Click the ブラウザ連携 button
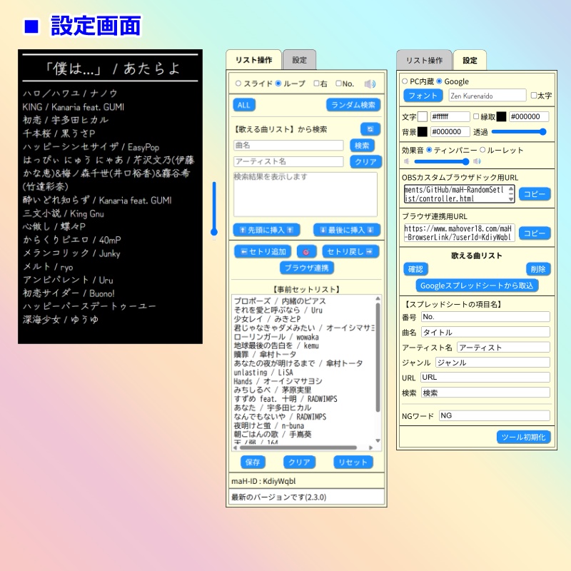 click(307, 268)
